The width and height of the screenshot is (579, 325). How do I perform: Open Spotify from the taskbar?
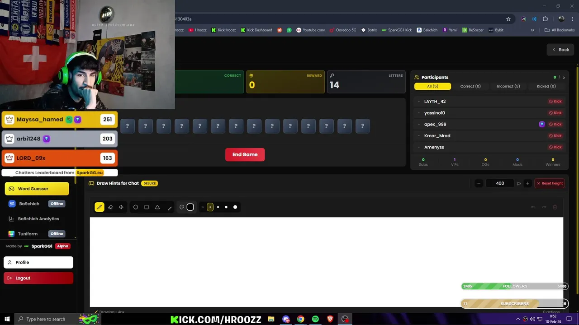pos(315,319)
